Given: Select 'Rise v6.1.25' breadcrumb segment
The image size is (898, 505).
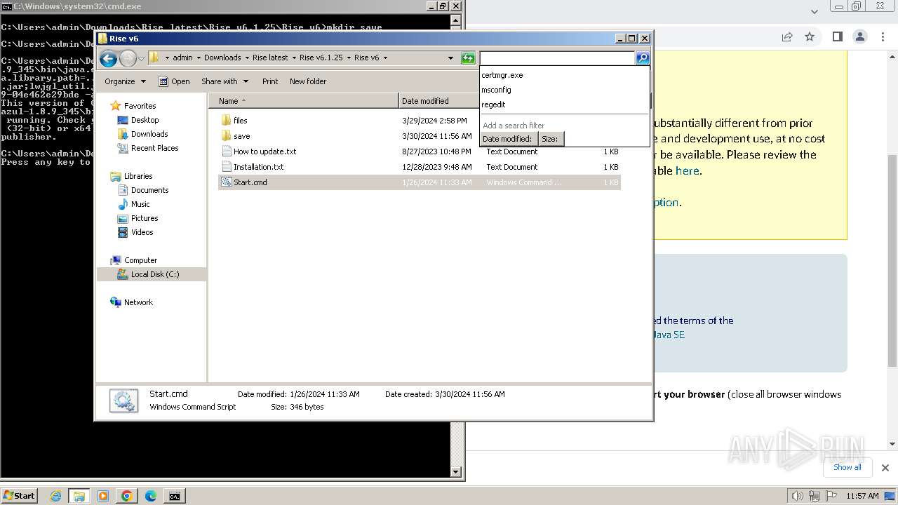Looking at the screenshot, I should pos(321,58).
